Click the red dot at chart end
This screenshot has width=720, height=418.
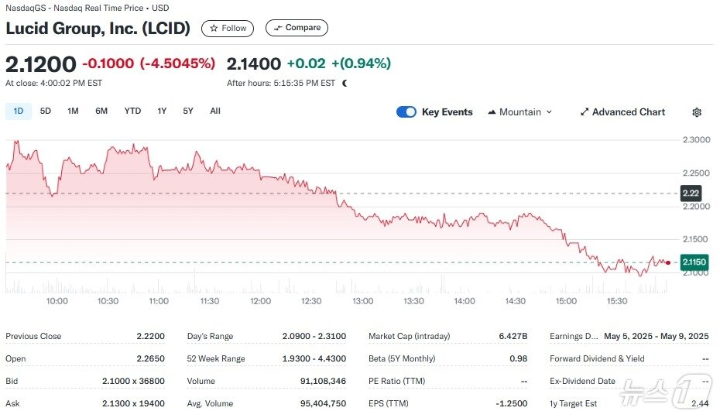(x=668, y=262)
